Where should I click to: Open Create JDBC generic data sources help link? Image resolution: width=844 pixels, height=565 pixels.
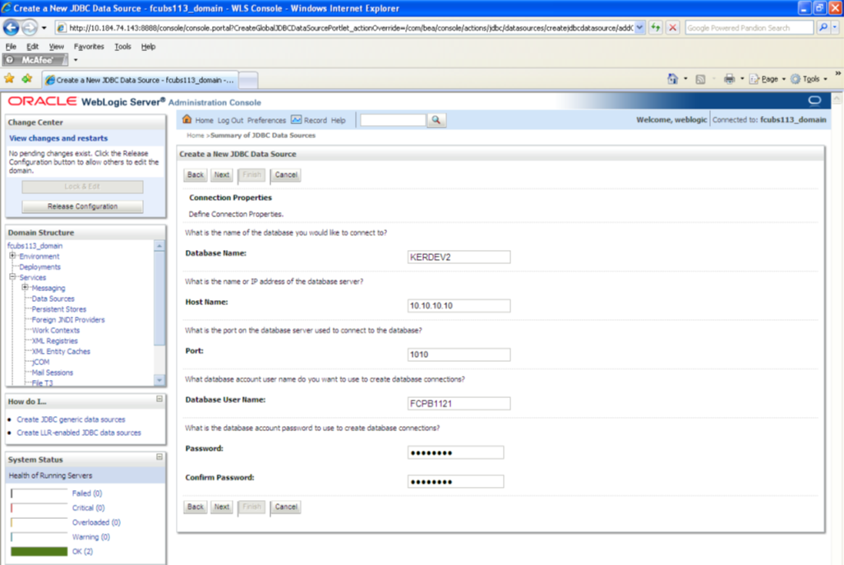tap(71, 419)
